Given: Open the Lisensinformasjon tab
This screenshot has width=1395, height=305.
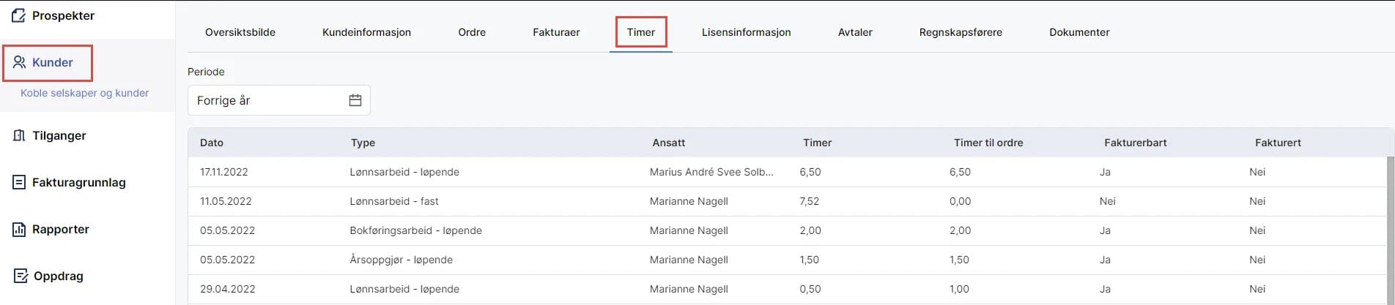Looking at the screenshot, I should [x=746, y=32].
